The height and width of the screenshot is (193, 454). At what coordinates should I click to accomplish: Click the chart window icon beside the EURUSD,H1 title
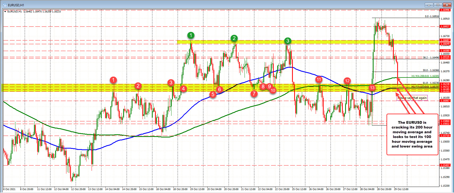point(5,5)
